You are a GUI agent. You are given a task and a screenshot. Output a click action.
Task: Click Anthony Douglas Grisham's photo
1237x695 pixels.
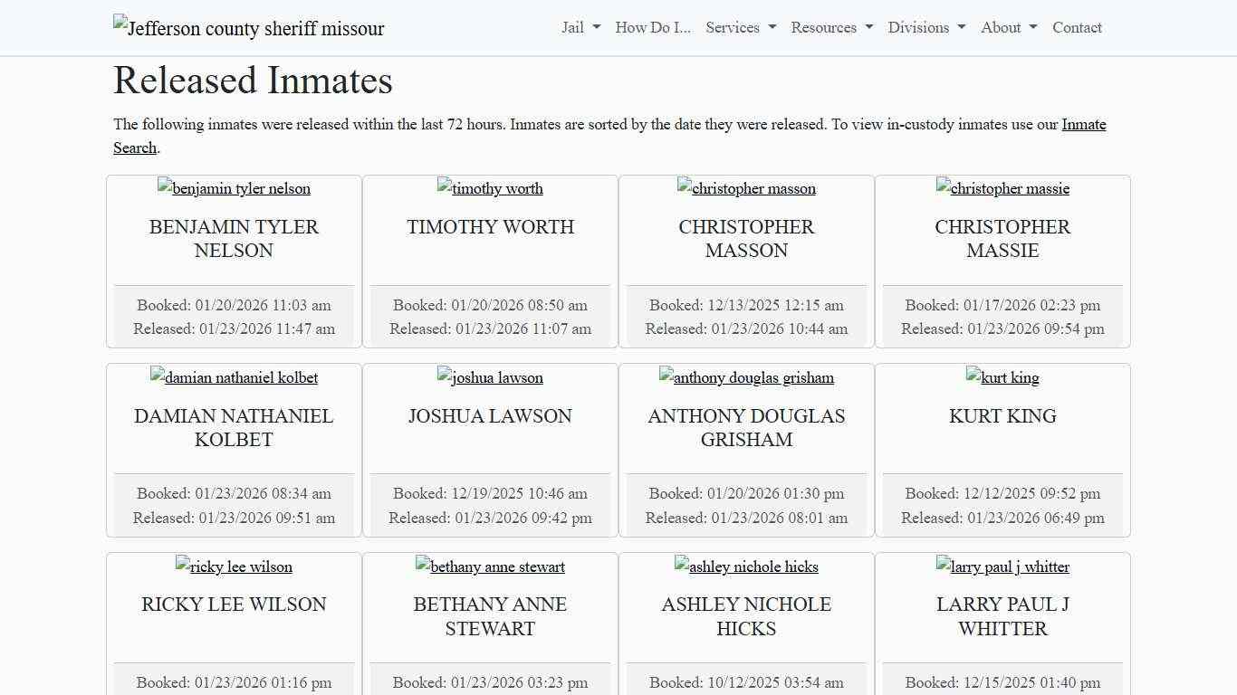click(746, 377)
